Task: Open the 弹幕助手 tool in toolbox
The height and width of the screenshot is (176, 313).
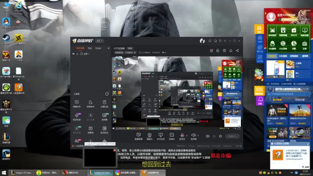Action: 77,104
